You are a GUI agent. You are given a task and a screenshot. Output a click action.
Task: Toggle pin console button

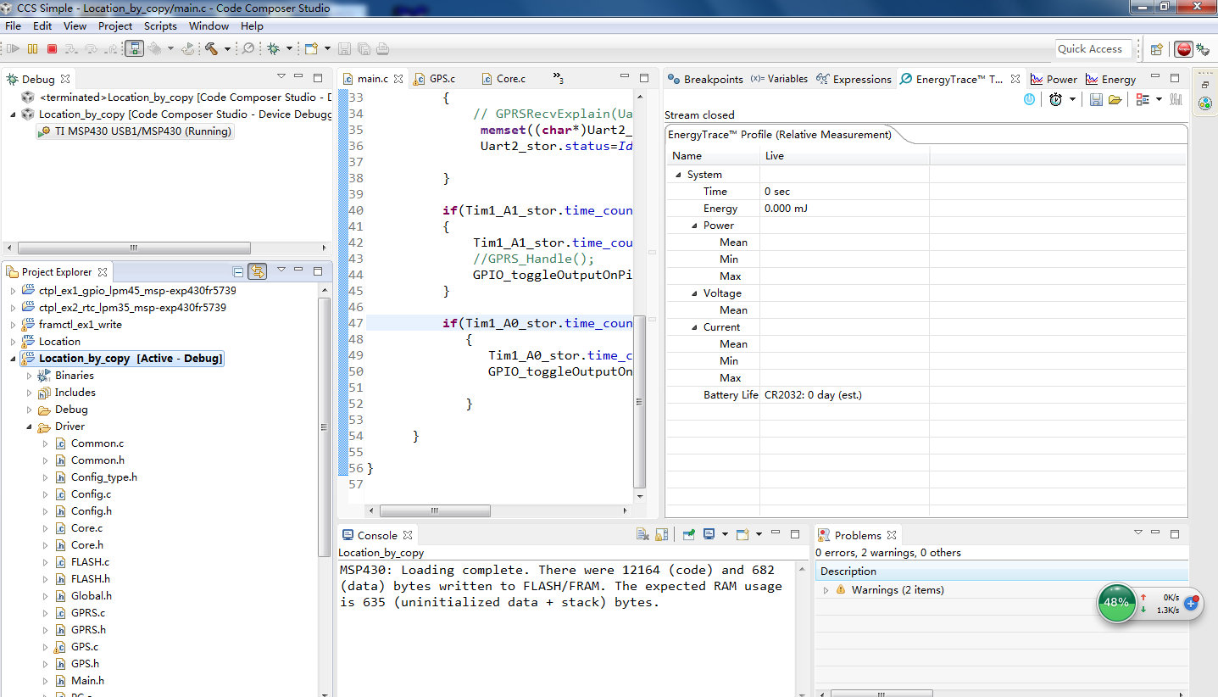click(x=689, y=535)
